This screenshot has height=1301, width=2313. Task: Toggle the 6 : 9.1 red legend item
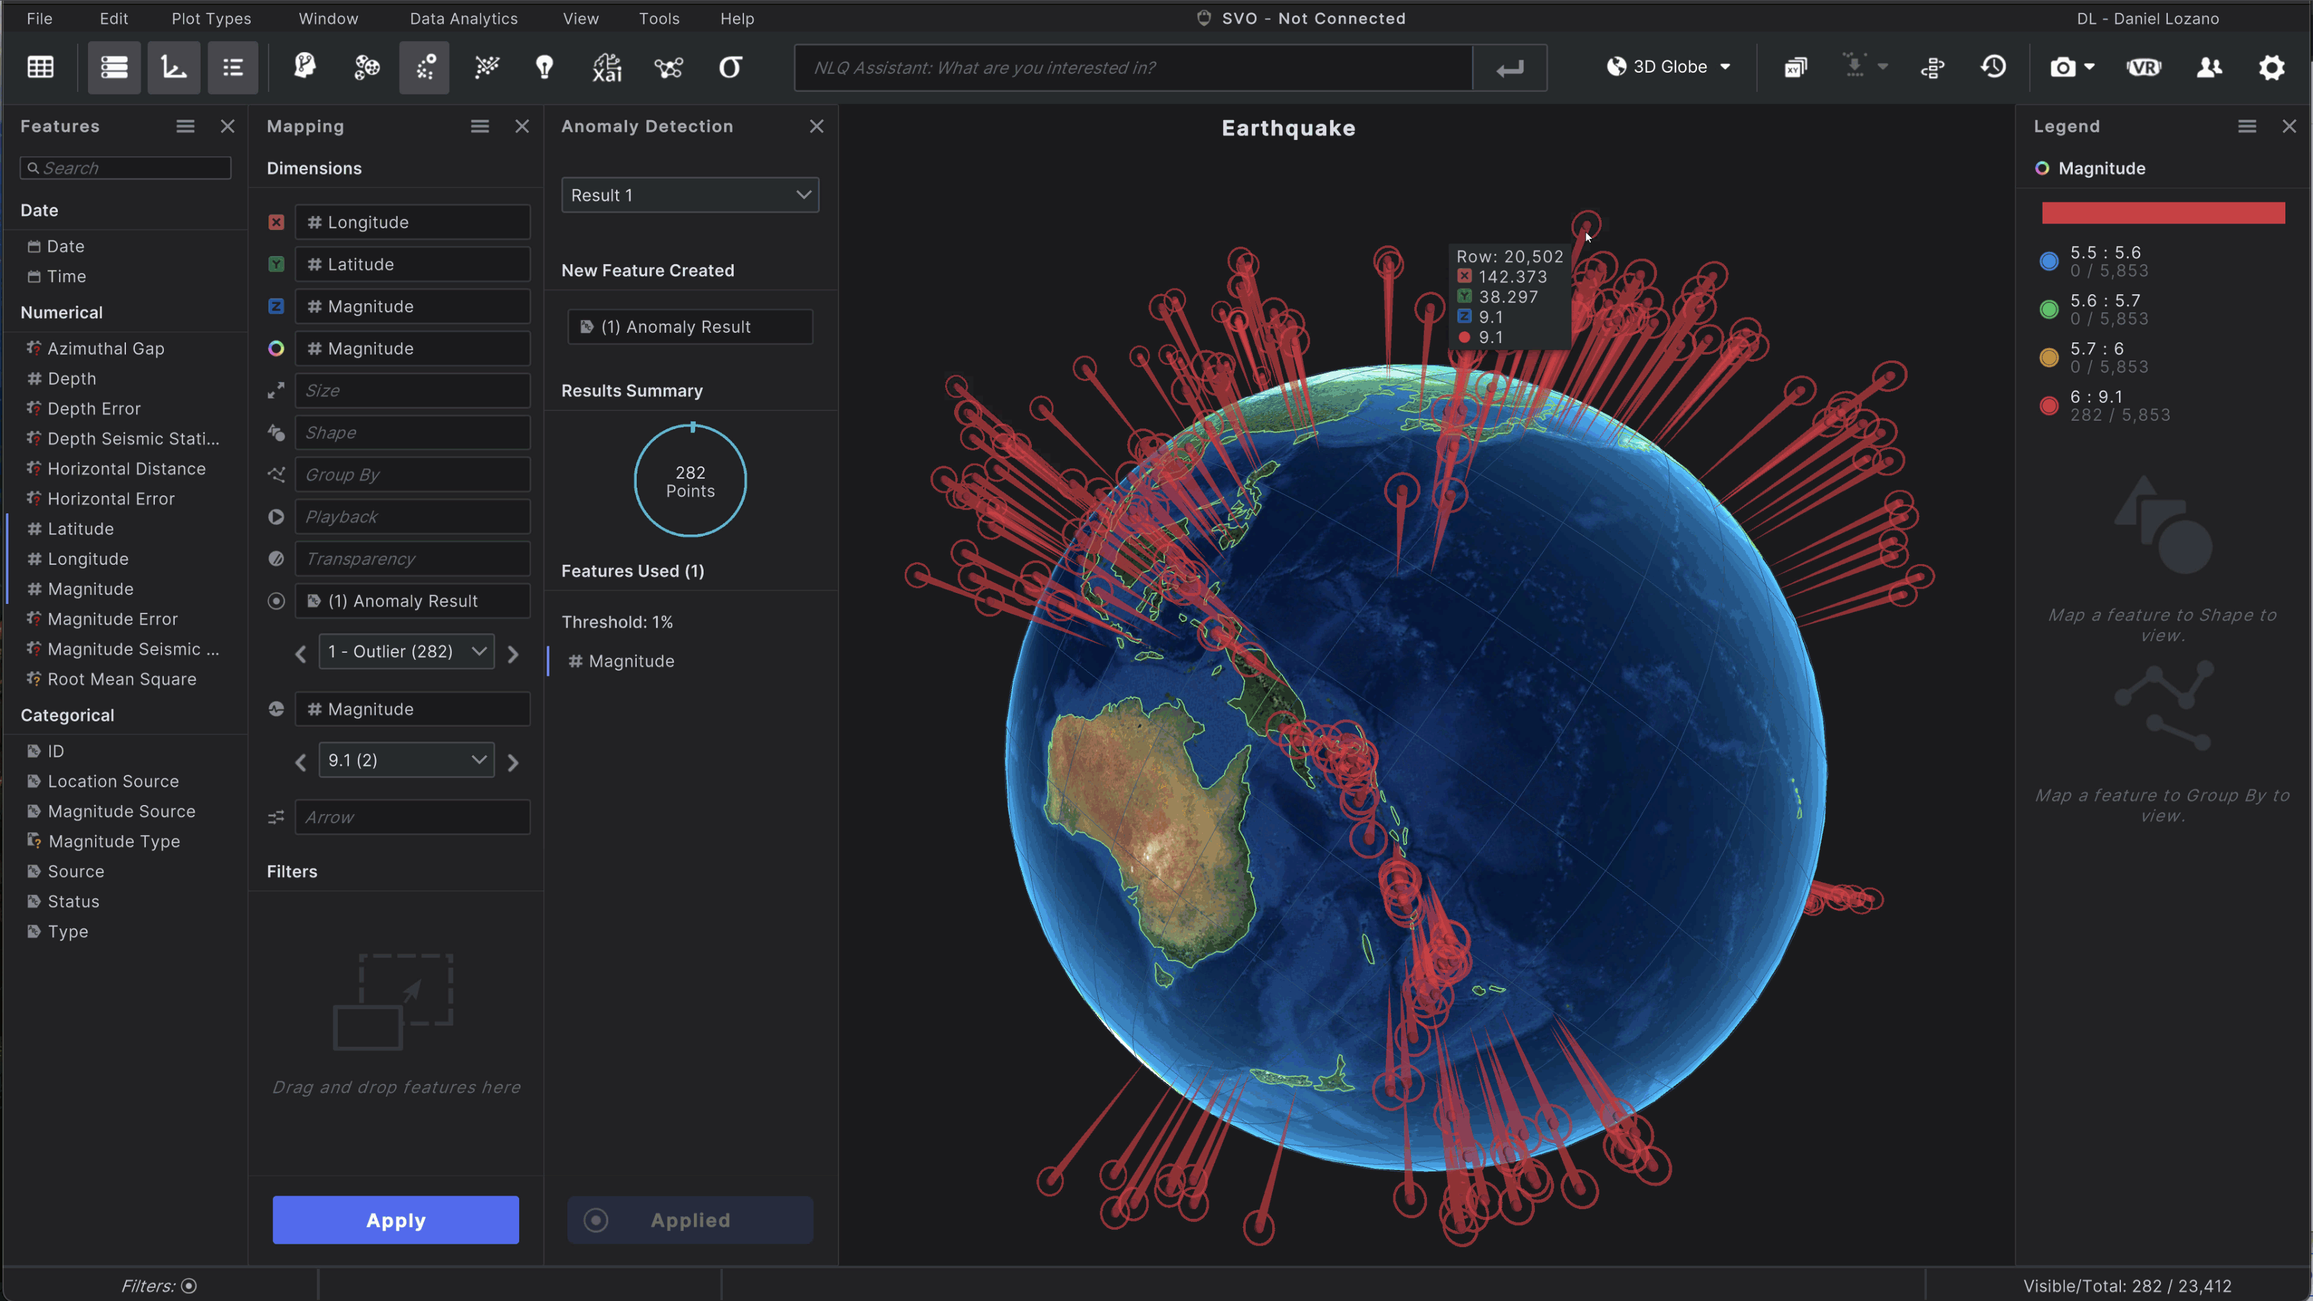(x=2049, y=406)
